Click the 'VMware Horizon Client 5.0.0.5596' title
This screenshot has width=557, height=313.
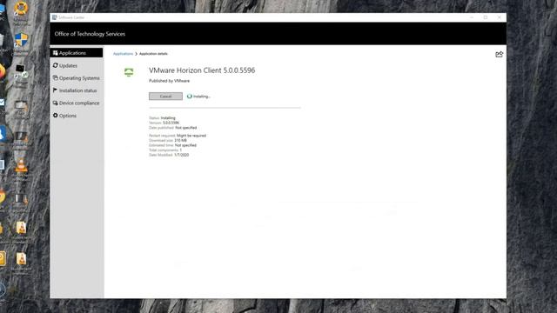pyautogui.click(x=202, y=70)
